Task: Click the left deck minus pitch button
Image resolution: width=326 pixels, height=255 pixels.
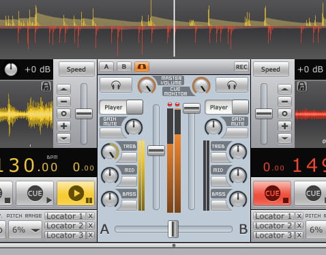Action: tap(63, 102)
